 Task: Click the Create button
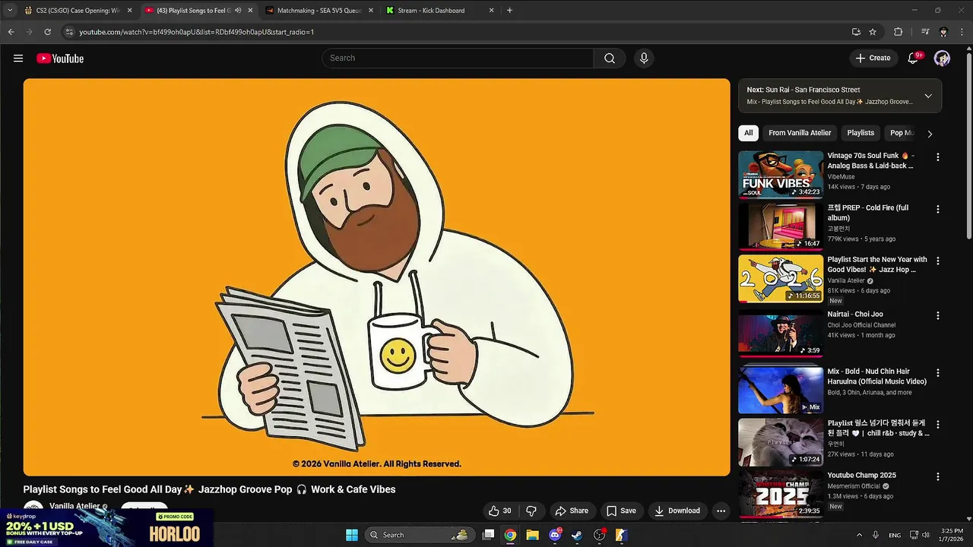[x=873, y=58]
